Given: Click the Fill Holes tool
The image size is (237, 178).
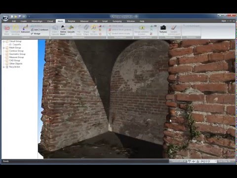Looking at the screenshot, I should coord(79,30).
